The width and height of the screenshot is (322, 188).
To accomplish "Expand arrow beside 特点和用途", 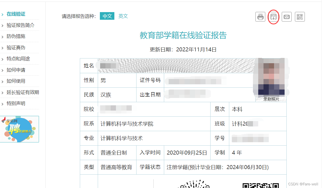I will click(x=2, y=59).
